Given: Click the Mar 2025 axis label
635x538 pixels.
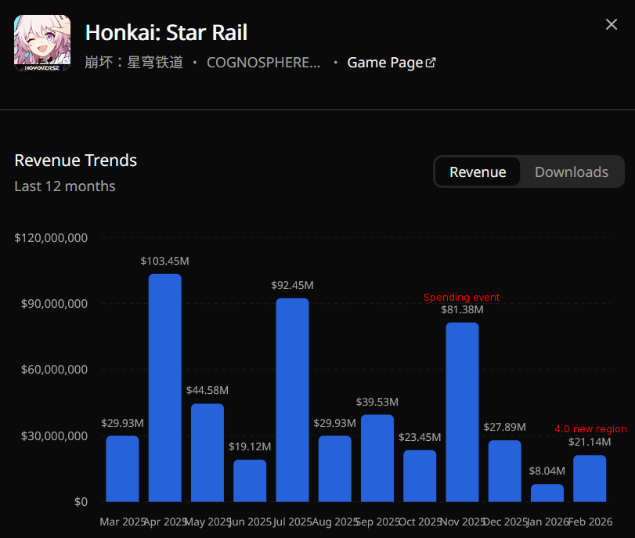Looking at the screenshot, I should click(x=122, y=522).
